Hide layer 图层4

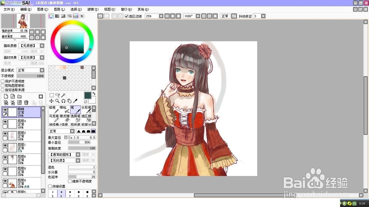[5, 122]
